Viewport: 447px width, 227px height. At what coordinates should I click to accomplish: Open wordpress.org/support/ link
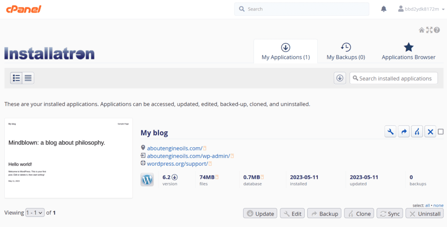pos(177,164)
